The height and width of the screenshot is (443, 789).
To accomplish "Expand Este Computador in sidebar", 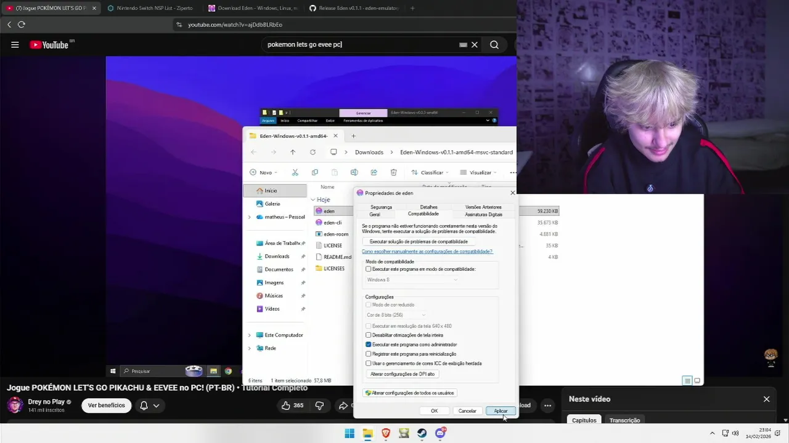I will (250, 335).
